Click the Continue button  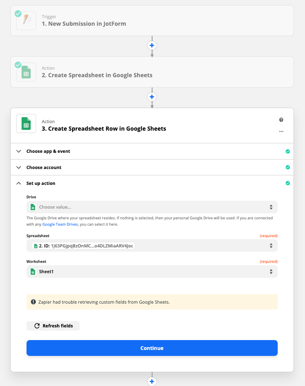pos(152,348)
